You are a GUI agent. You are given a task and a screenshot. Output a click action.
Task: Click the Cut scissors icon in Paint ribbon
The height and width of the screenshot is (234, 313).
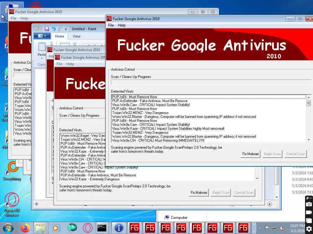point(51,44)
